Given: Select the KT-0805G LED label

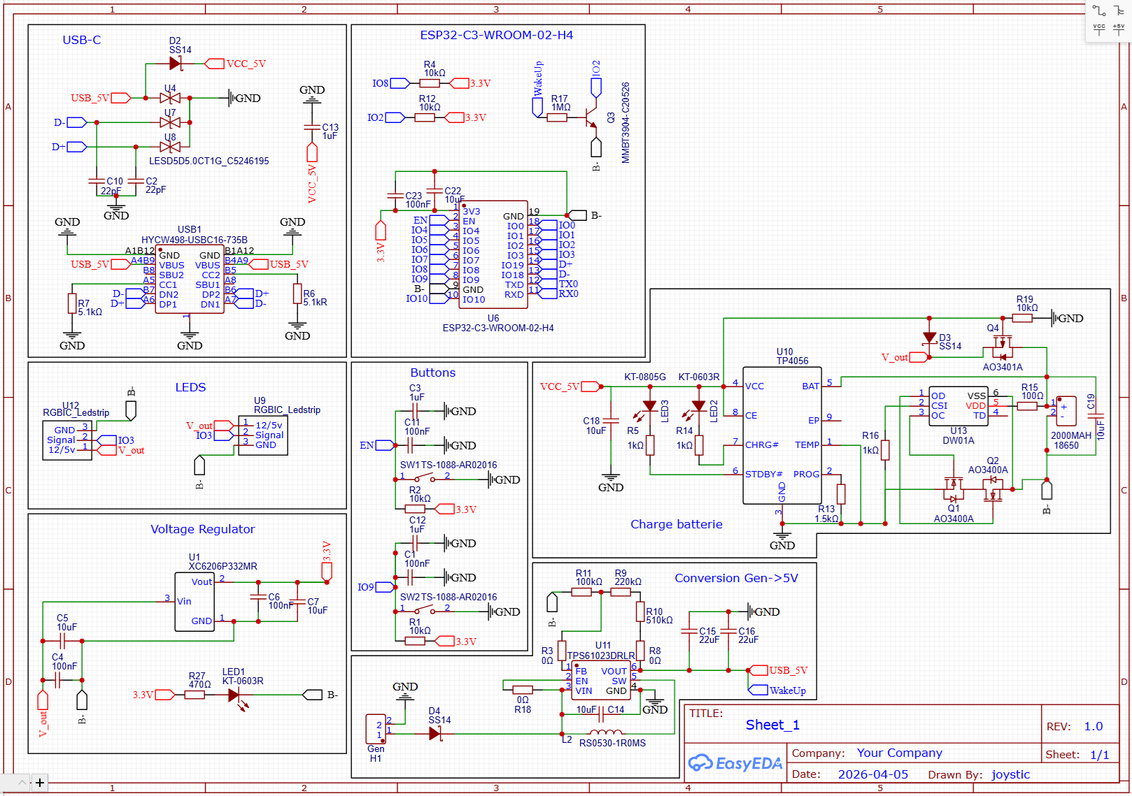Looking at the screenshot, I should [645, 377].
